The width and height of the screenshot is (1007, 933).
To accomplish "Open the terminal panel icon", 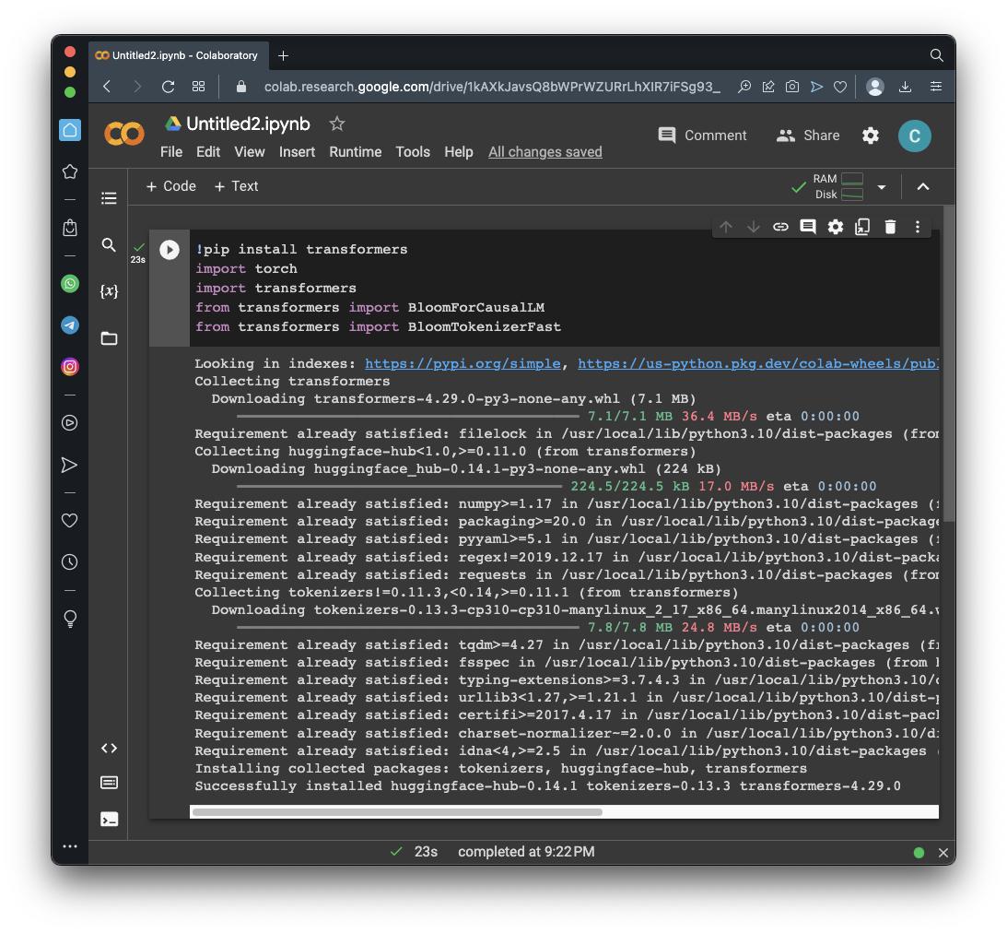I will [x=110, y=820].
